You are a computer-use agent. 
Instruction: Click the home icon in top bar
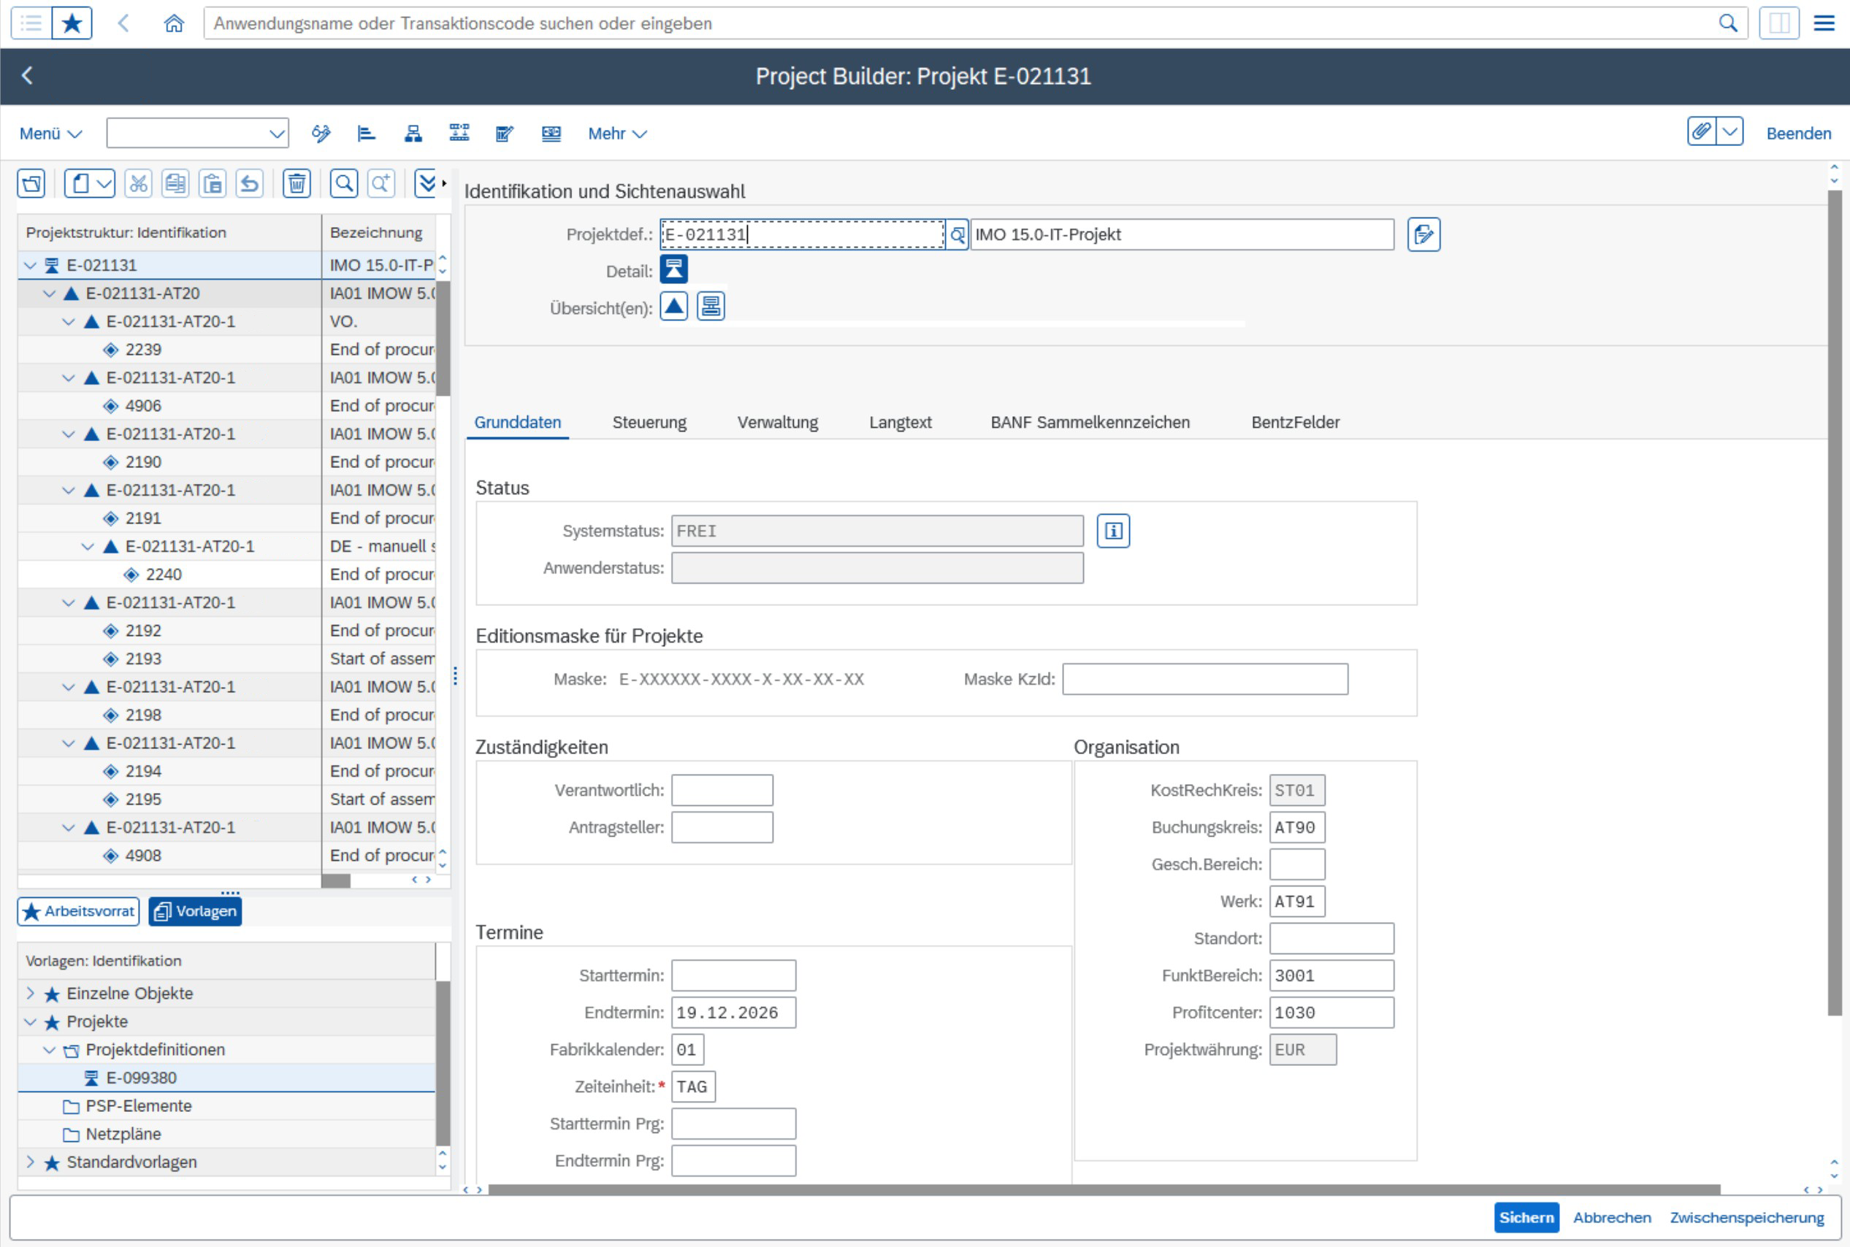pyautogui.click(x=173, y=23)
